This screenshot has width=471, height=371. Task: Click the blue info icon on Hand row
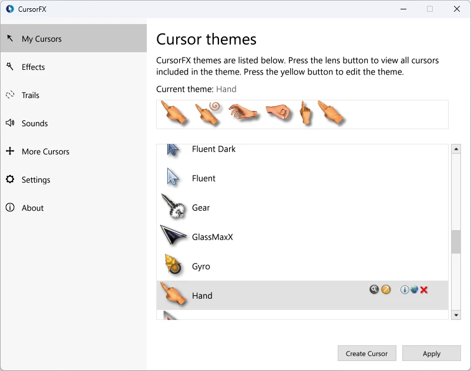click(405, 289)
